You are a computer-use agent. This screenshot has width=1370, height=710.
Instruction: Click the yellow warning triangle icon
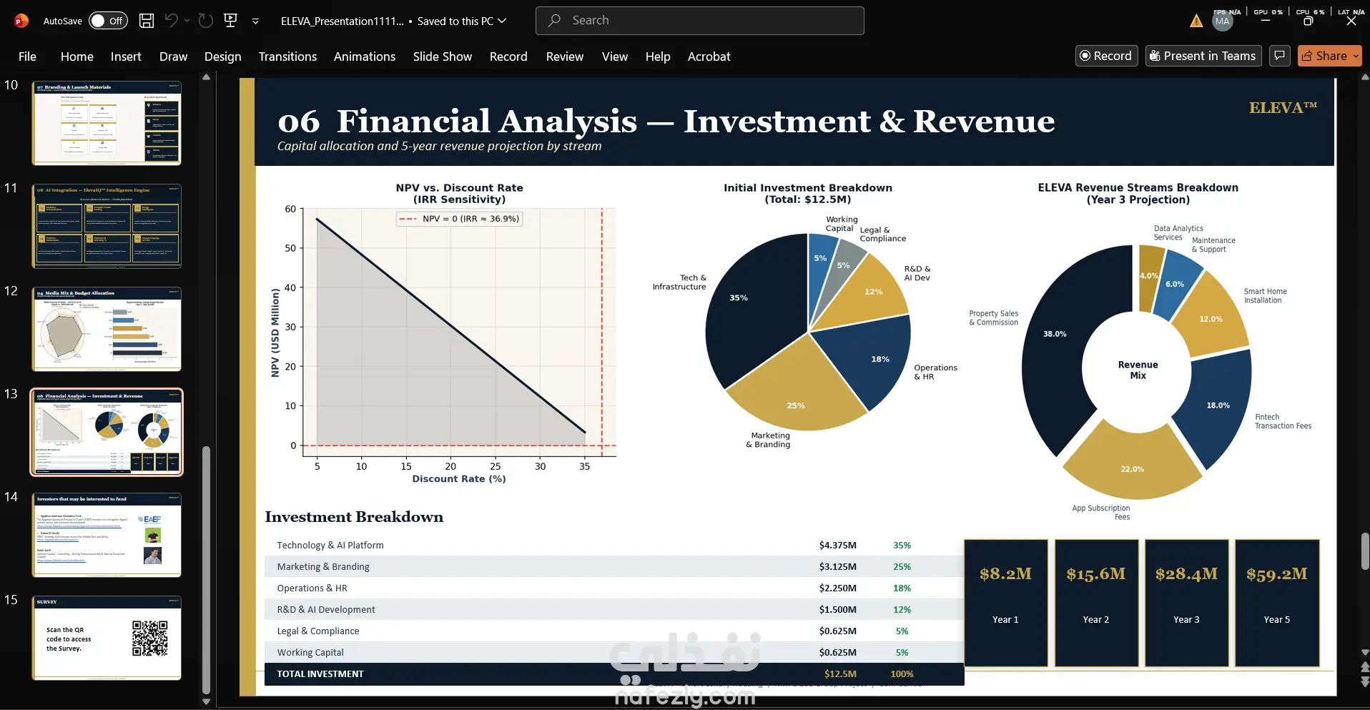click(1196, 21)
